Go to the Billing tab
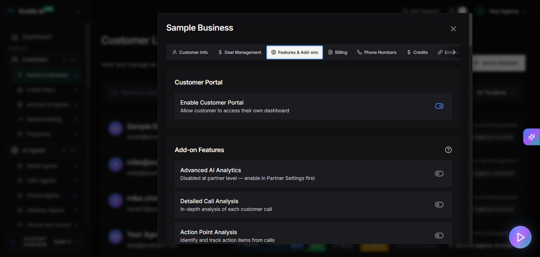The height and width of the screenshot is (257, 540). [x=338, y=52]
